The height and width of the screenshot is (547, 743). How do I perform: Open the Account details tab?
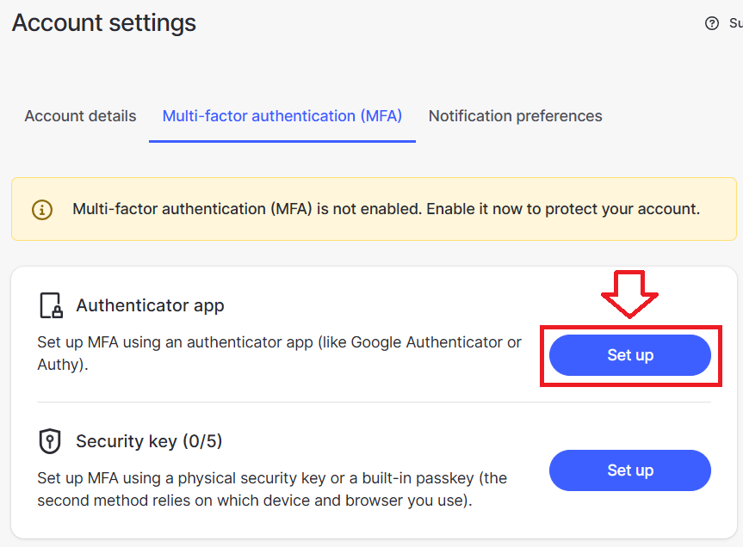[80, 116]
